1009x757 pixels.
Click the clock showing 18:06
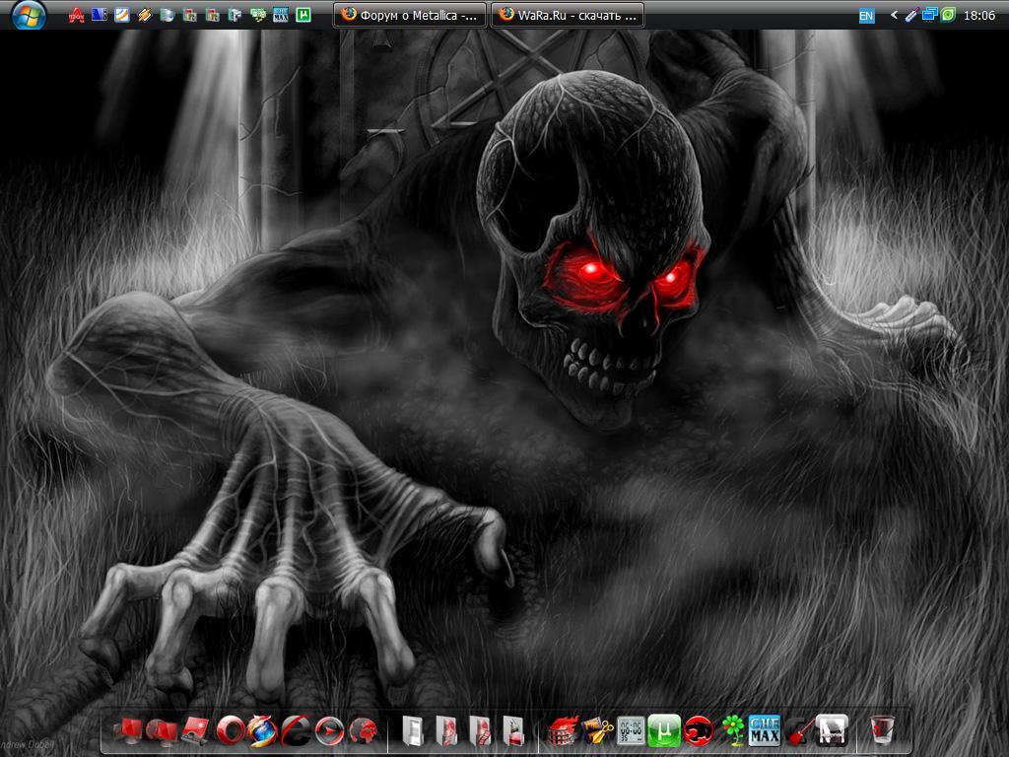pos(978,16)
